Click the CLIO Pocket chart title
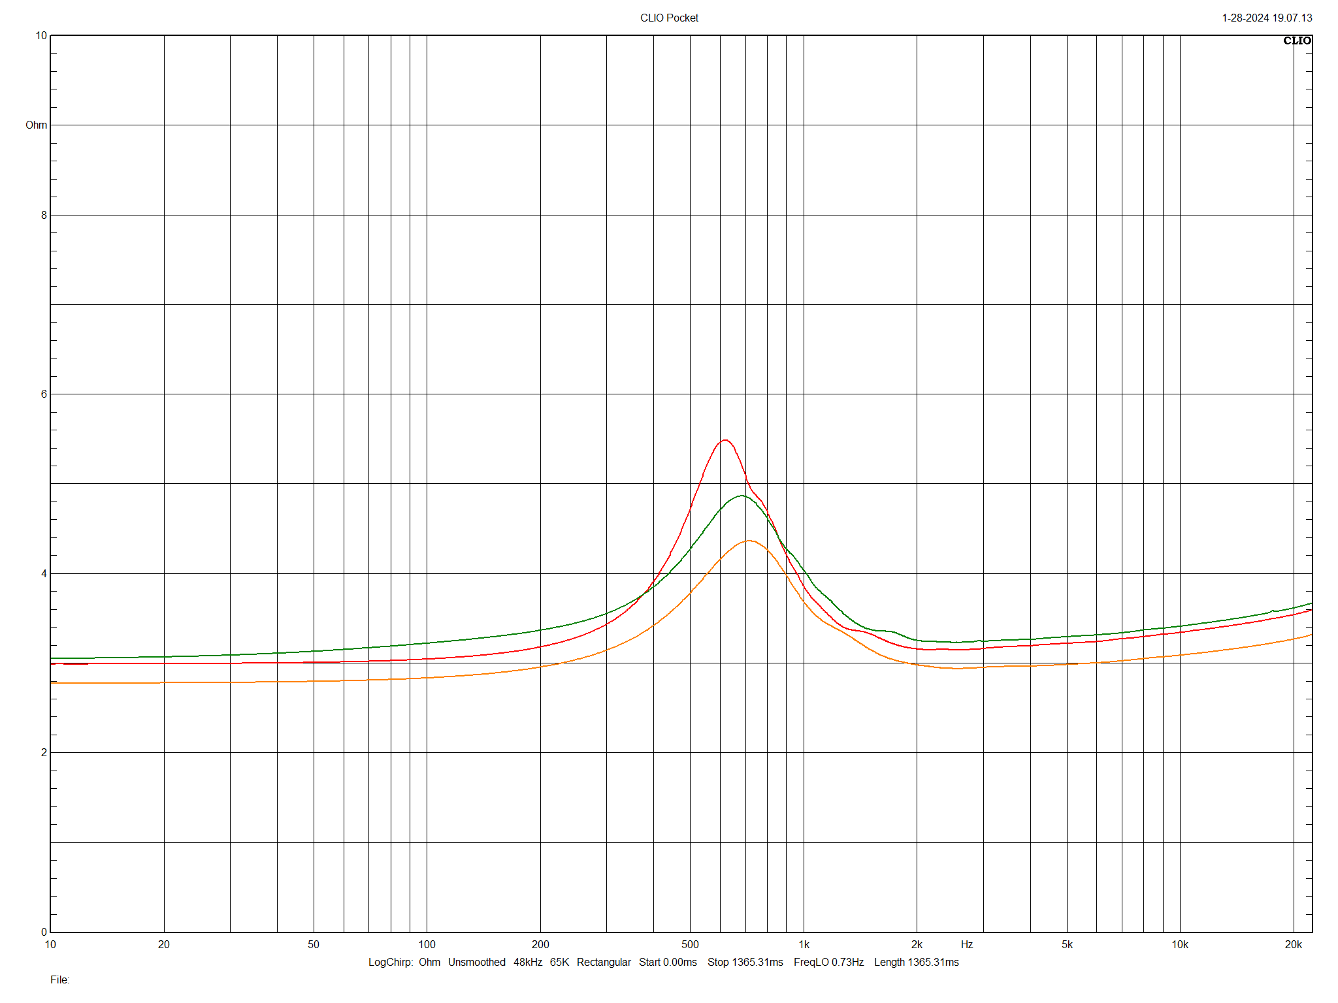 point(669,18)
